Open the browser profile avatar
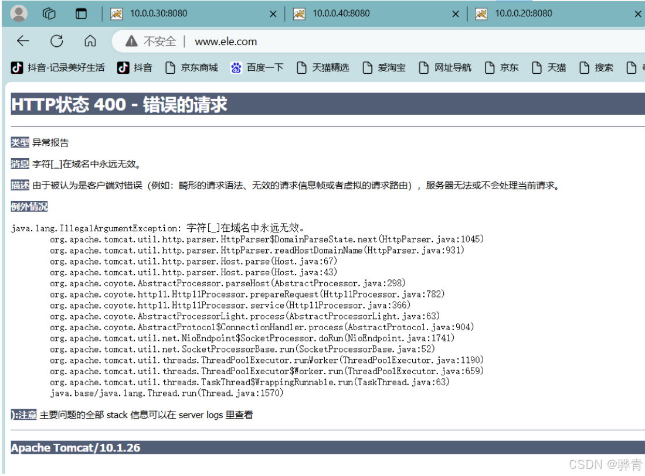The image size is (645, 476). (19, 13)
